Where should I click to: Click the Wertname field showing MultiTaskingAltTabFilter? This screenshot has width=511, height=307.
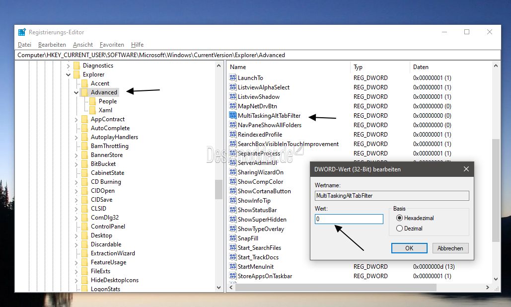click(392, 196)
